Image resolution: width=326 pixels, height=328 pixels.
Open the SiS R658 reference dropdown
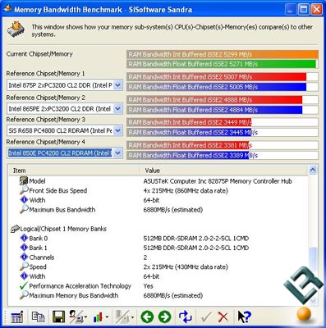[117, 130]
